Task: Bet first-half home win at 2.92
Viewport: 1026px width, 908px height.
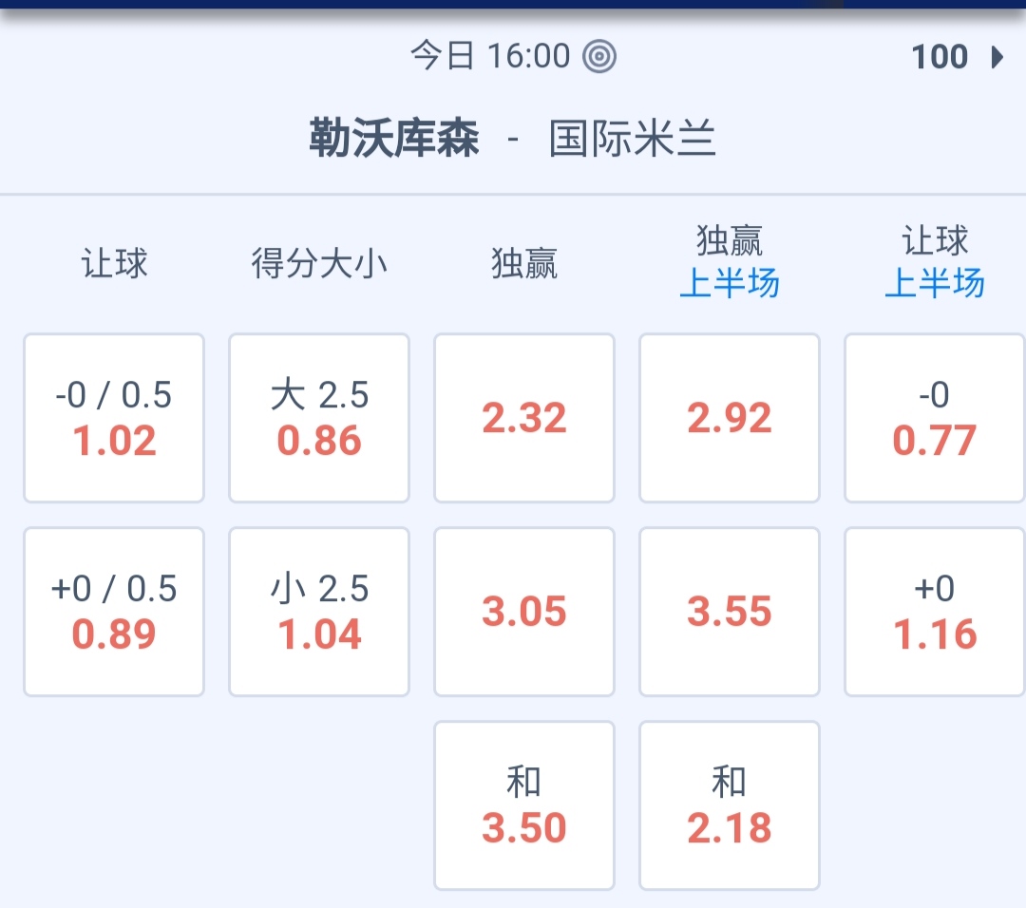Action: click(x=730, y=418)
